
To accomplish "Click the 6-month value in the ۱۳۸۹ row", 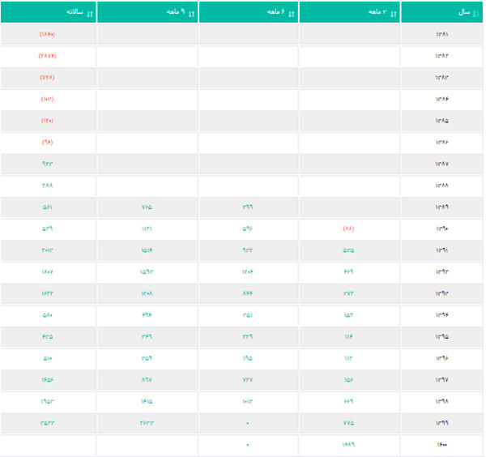I will pos(247,207).
